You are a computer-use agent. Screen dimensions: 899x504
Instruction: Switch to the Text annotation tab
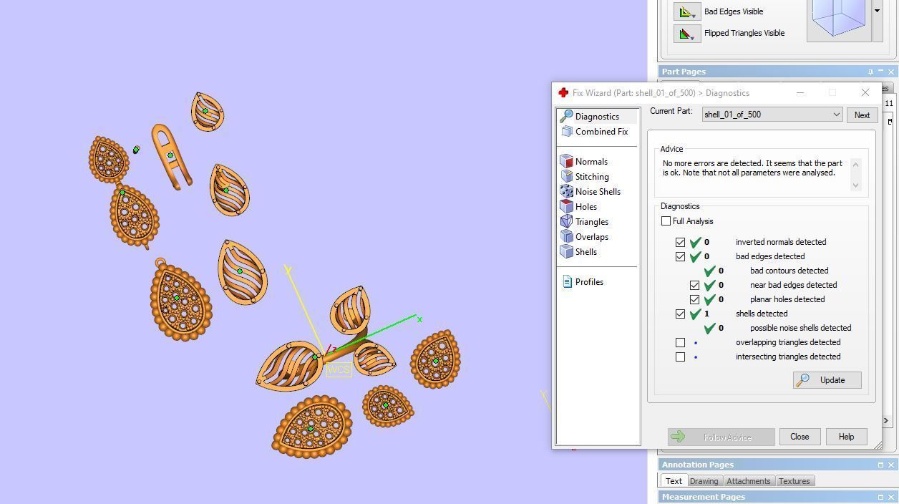click(674, 481)
